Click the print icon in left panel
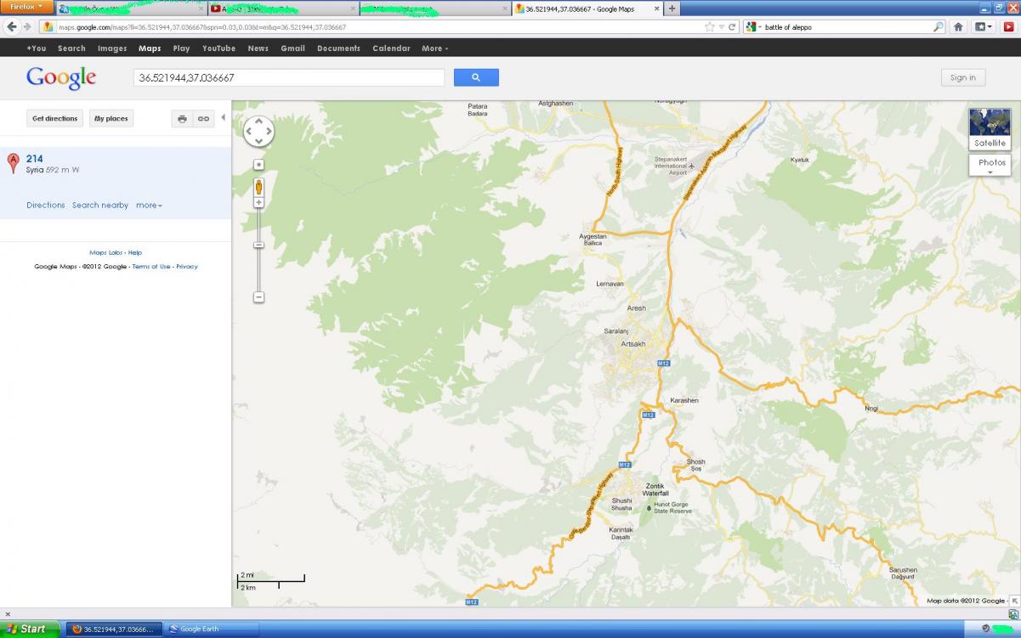 (x=182, y=119)
